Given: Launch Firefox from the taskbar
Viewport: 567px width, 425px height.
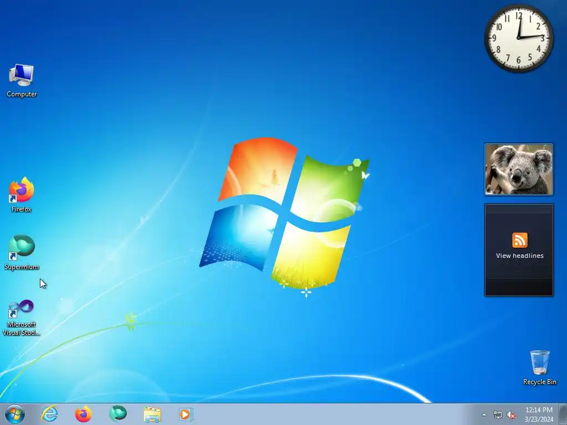Looking at the screenshot, I should click(x=84, y=414).
